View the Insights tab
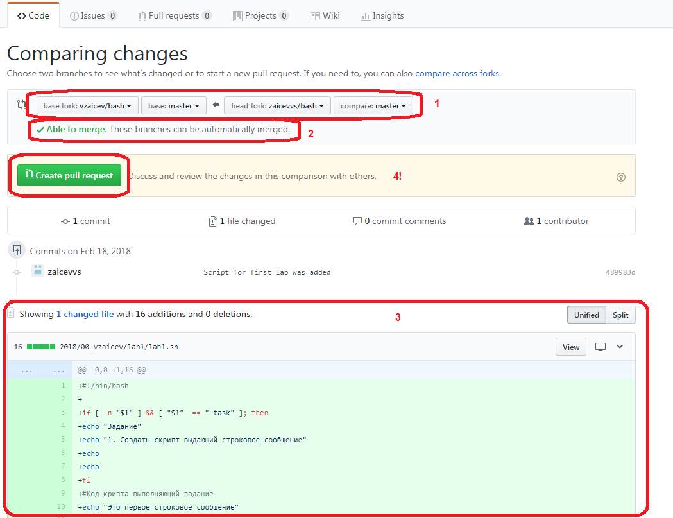The image size is (673, 518). [x=382, y=15]
